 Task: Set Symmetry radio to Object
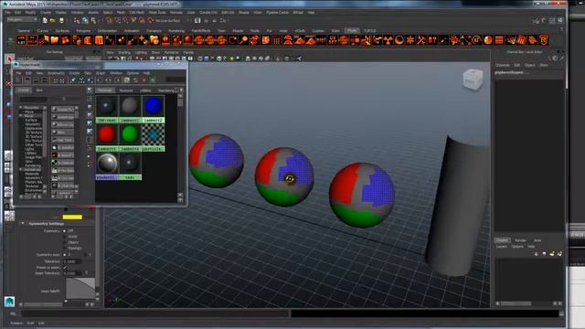click(65, 242)
